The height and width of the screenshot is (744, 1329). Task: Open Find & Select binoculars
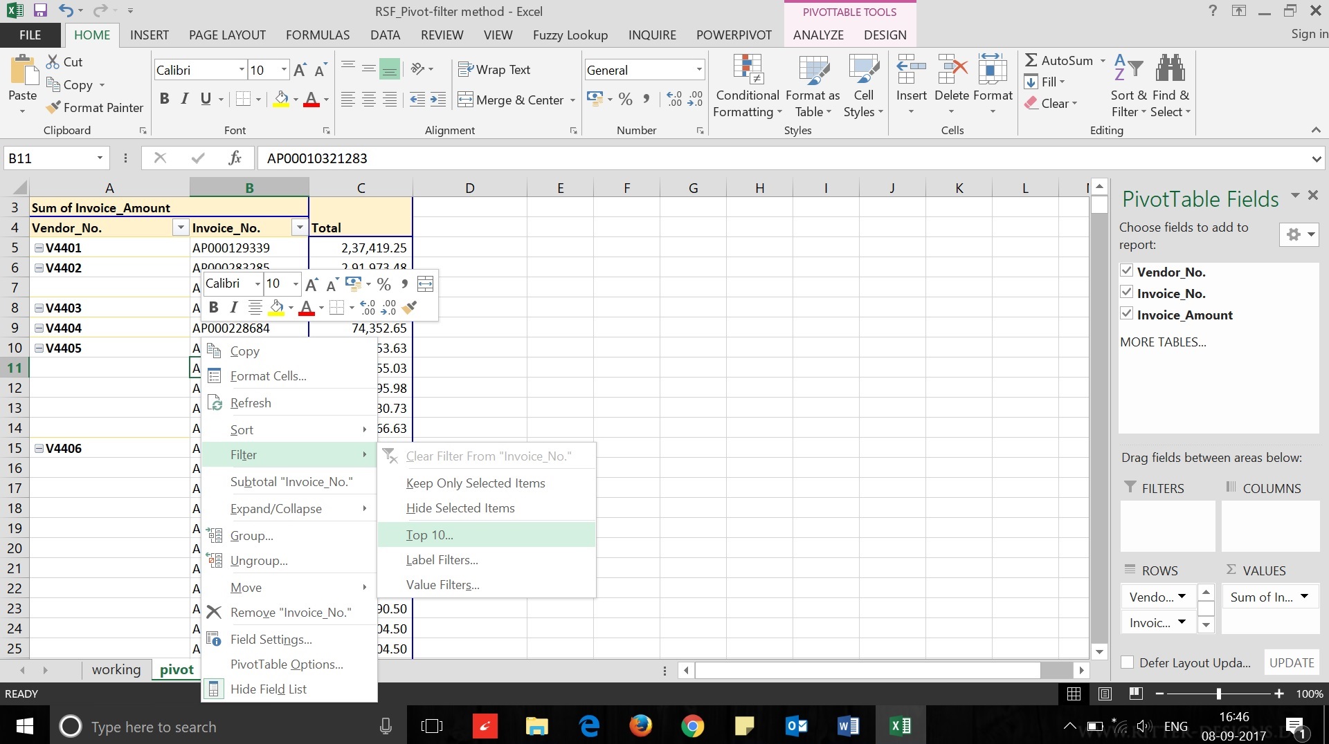click(1170, 86)
